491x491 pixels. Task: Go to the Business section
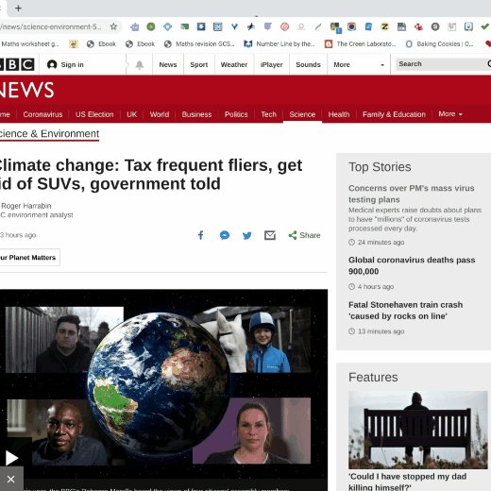point(196,114)
